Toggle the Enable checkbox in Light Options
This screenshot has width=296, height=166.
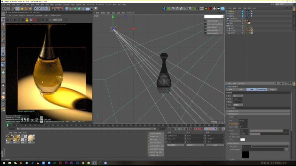click(x=235, y=117)
